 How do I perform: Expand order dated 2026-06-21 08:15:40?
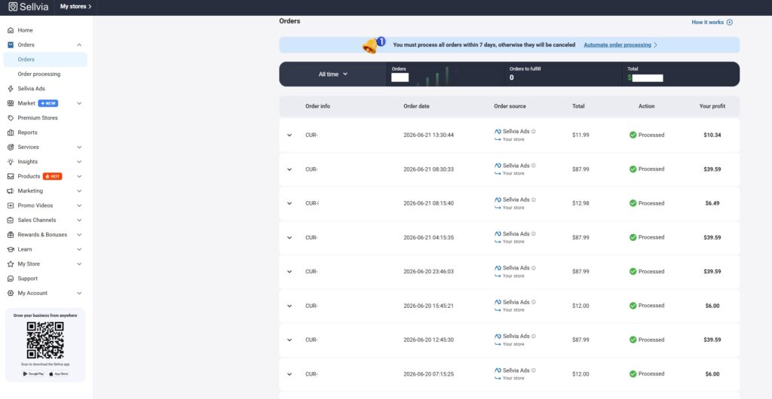[x=289, y=203]
